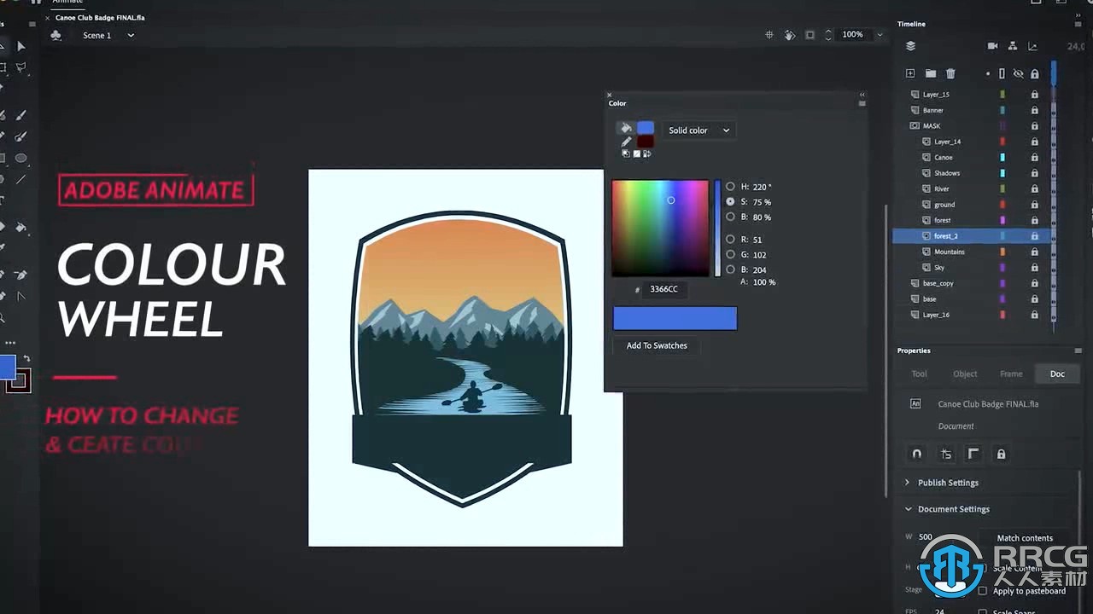Viewport: 1093px width, 614px height.
Task: Click the clip content outside stage icon
Action: point(810,35)
